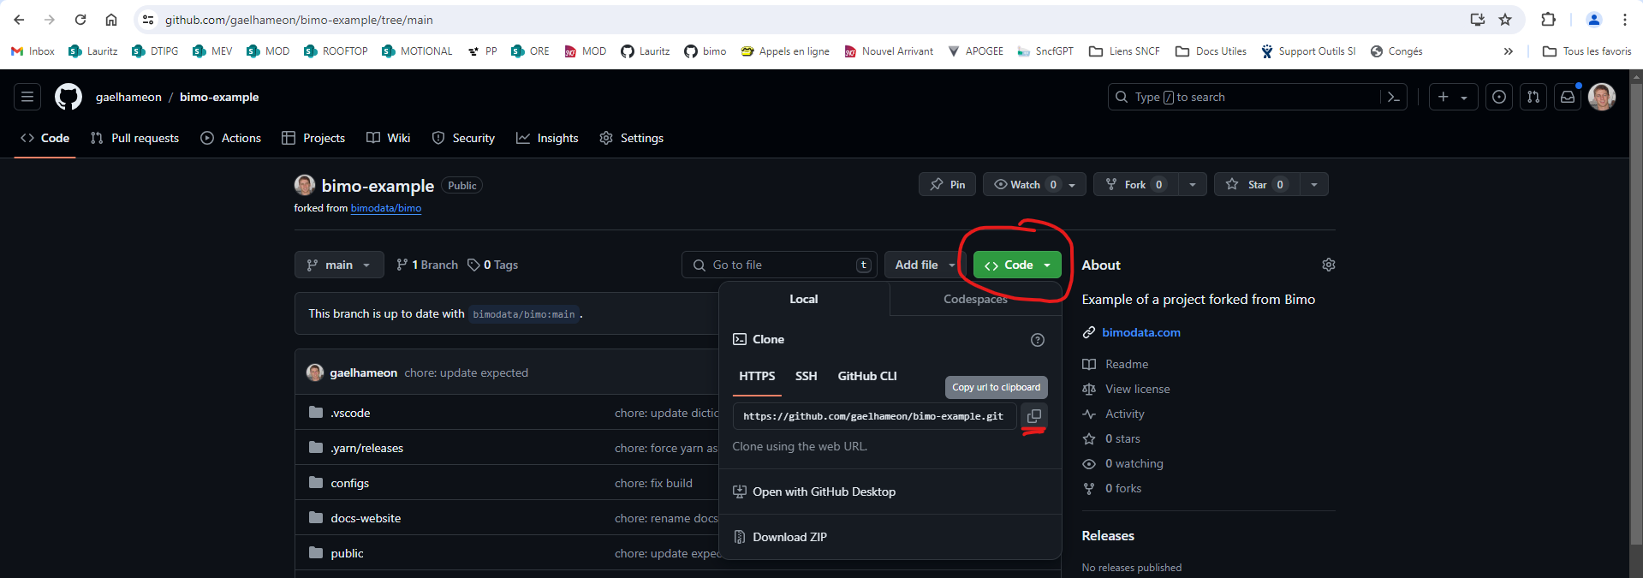The image size is (1643, 578).
Task: Open the Insights tab
Action: (547, 138)
